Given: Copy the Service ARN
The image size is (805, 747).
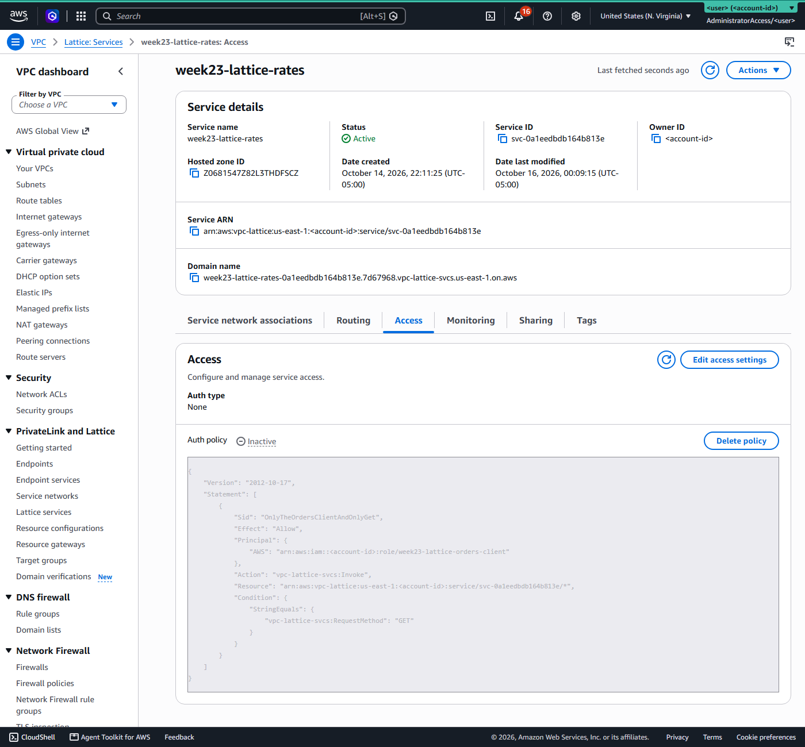Looking at the screenshot, I should coord(194,231).
